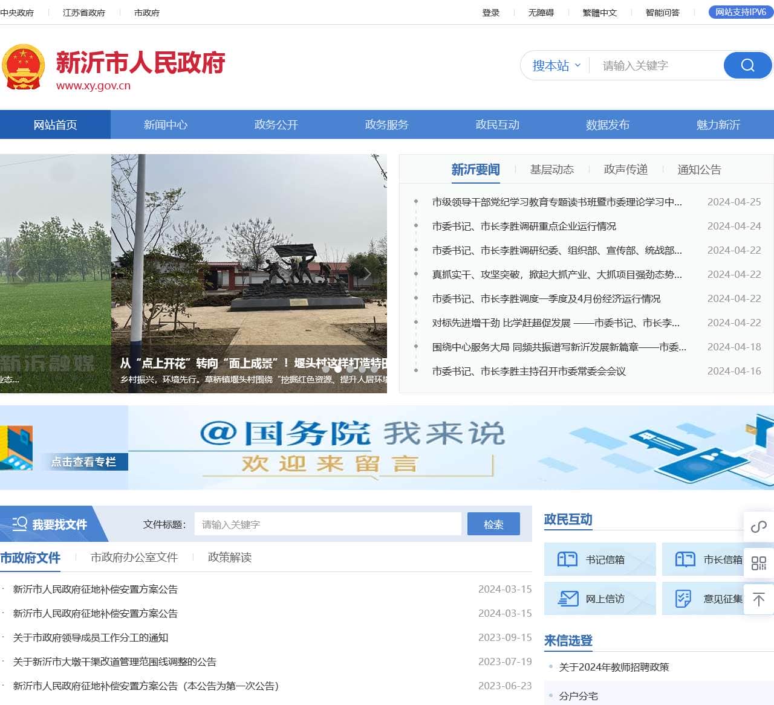Open 意见征集 checklist icon

683,599
